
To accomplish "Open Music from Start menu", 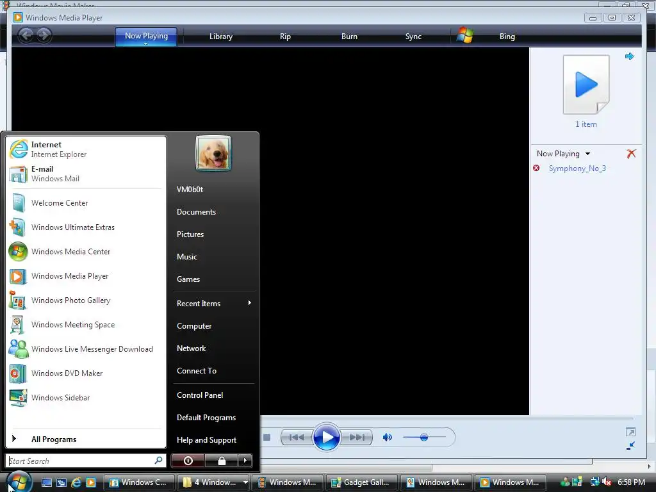I will (x=213, y=257).
